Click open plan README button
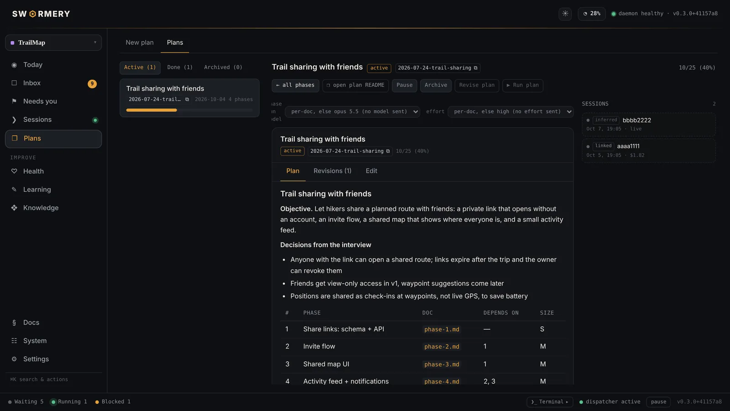Image resolution: width=730 pixels, height=411 pixels. point(355,85)
